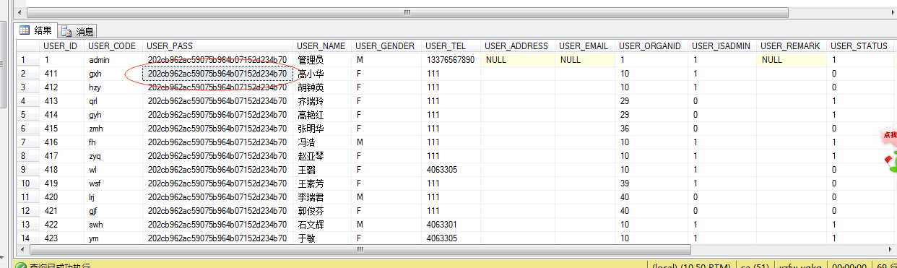This screenshot has height=268, width=897.
Task: Select NULL in admin's USER_ADDRESS cell
Action: [x=518, y=60]
